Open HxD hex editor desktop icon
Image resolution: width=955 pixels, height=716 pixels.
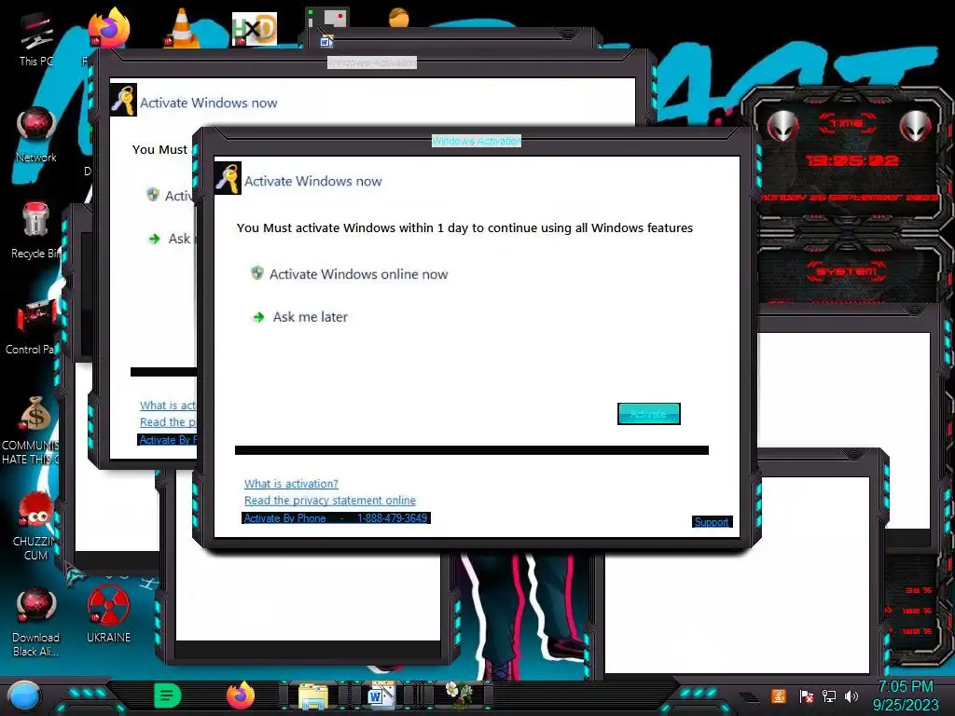[x=255, y=29]
